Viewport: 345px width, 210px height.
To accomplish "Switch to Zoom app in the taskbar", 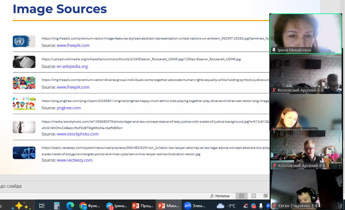I will 194,206.
